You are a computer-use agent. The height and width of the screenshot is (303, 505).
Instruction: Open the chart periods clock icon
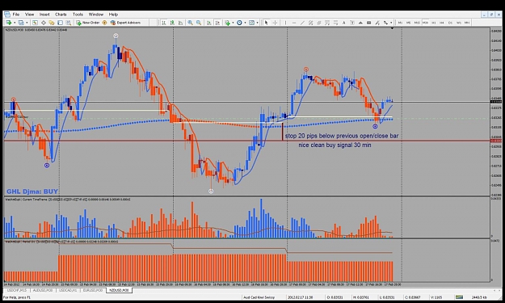point(239,23)
